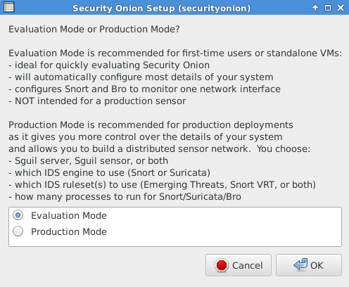
Task: Click the 'Sguil server, Sguil sensor, or both' line
Action: coord(88,161)
